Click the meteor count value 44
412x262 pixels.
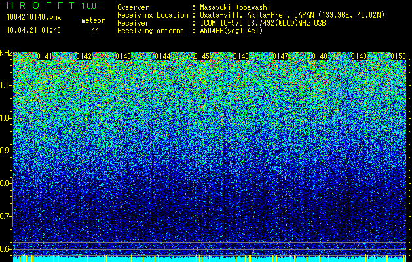click(x=95, y=30)
